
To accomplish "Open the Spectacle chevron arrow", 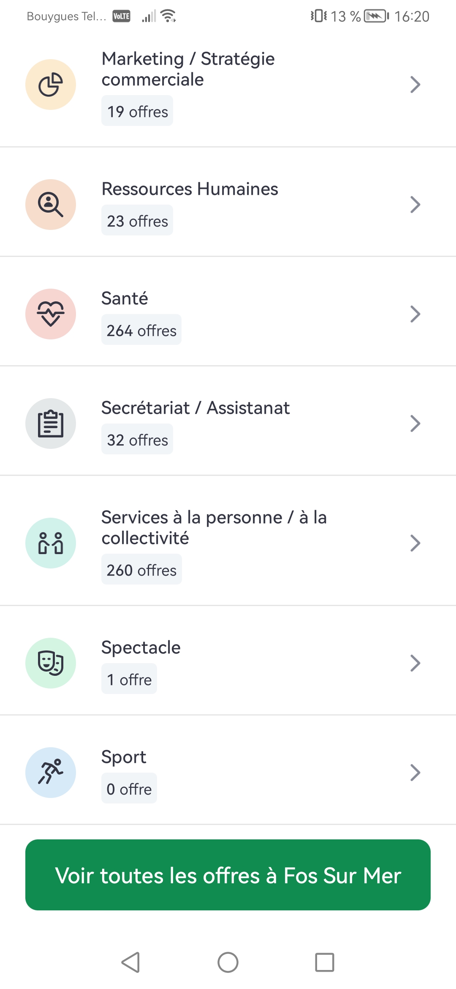I will pyautogui.click(x=415, y=663).
